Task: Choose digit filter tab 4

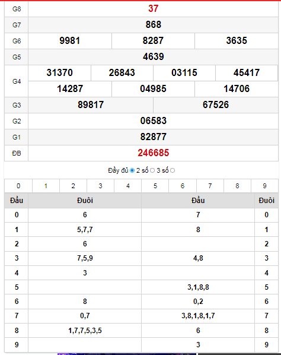Action: tap(128, 186)
